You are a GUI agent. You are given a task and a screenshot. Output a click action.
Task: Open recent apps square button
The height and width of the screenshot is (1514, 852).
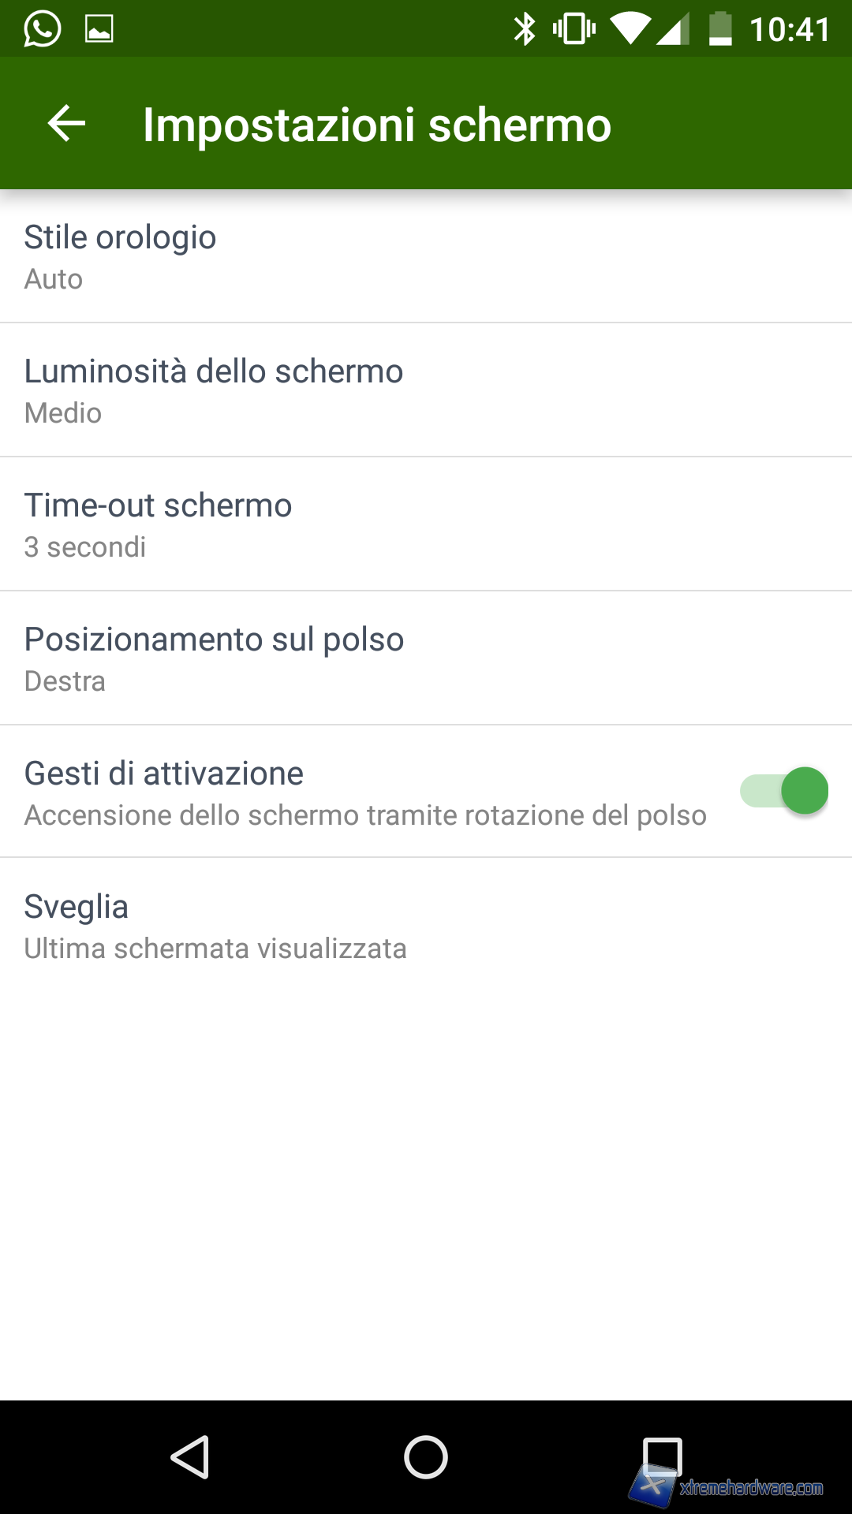(662, 1456)
